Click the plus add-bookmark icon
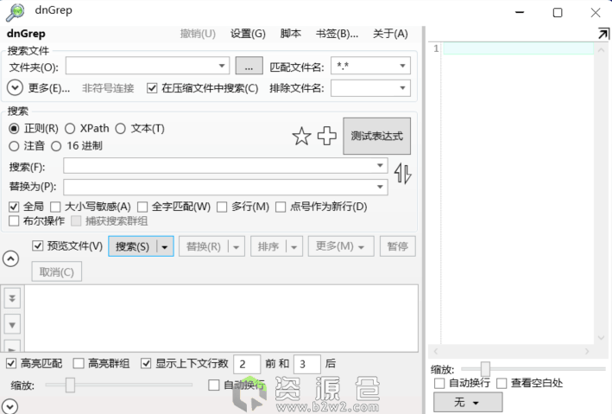Viewport: 612px width, 414px height. 327,137
